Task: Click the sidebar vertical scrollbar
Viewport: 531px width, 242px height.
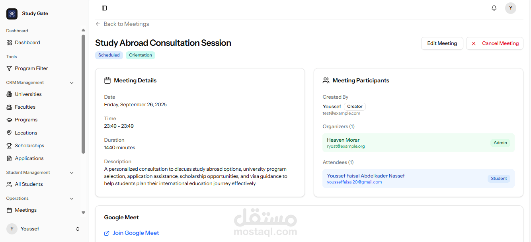Action: (x=83, y=94)
